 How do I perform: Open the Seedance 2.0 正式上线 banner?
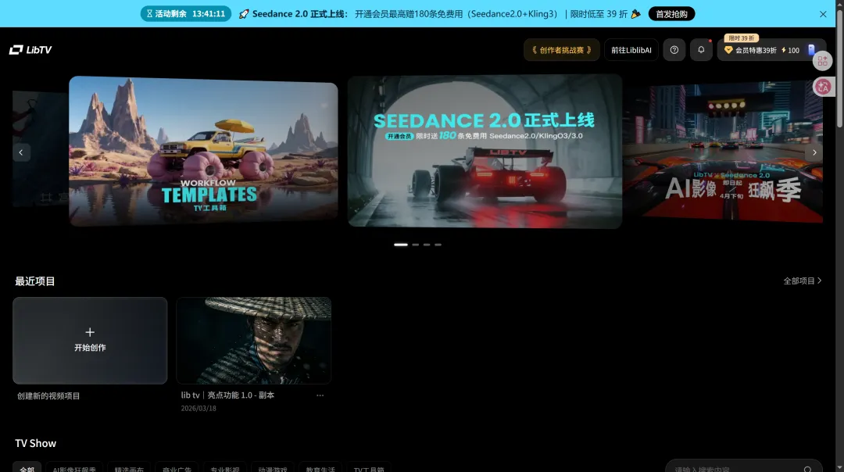[485, 152]
